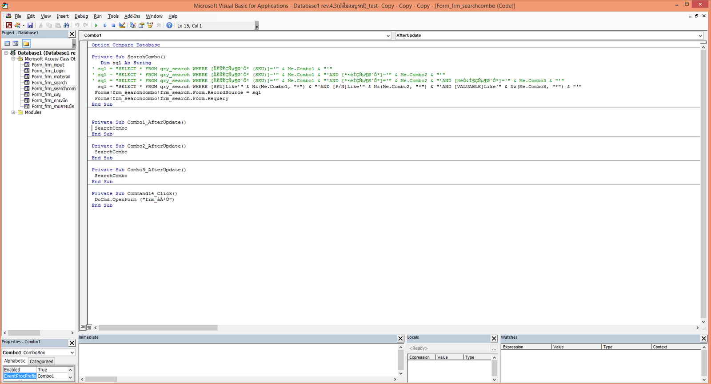Select Form_frm_search in the project tree
Viewport: 711px width, 384px height.
pos(49,83)
